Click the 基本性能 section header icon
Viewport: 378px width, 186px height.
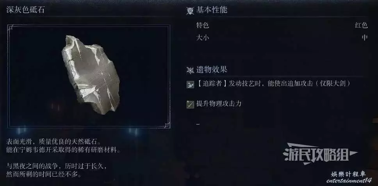click(190, 11)
